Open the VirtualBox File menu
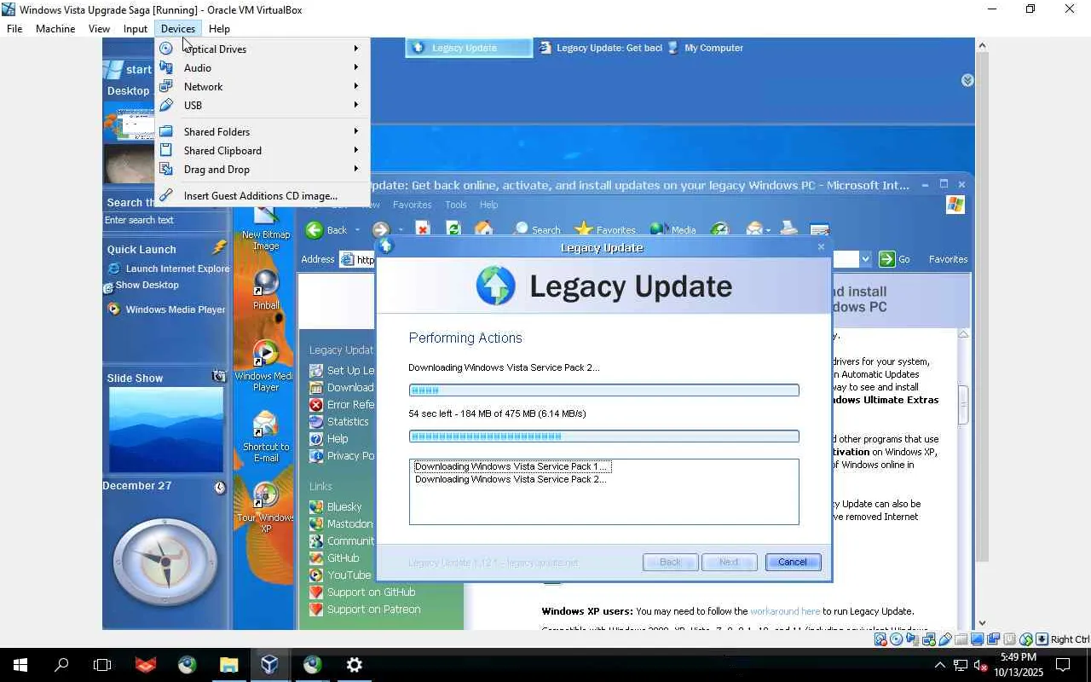This screenshot has width=1091, height=682. (x=14, y=28)
